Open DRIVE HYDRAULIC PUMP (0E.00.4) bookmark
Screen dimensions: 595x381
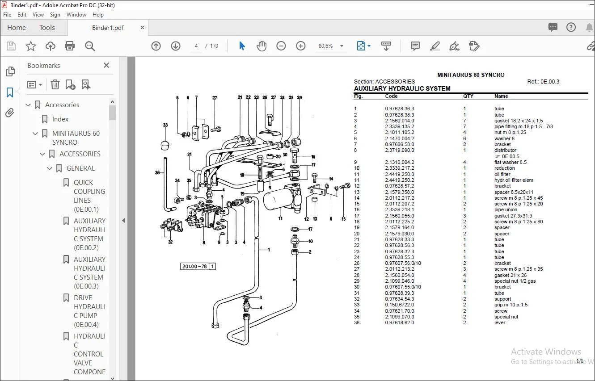[x=89, y=311]
